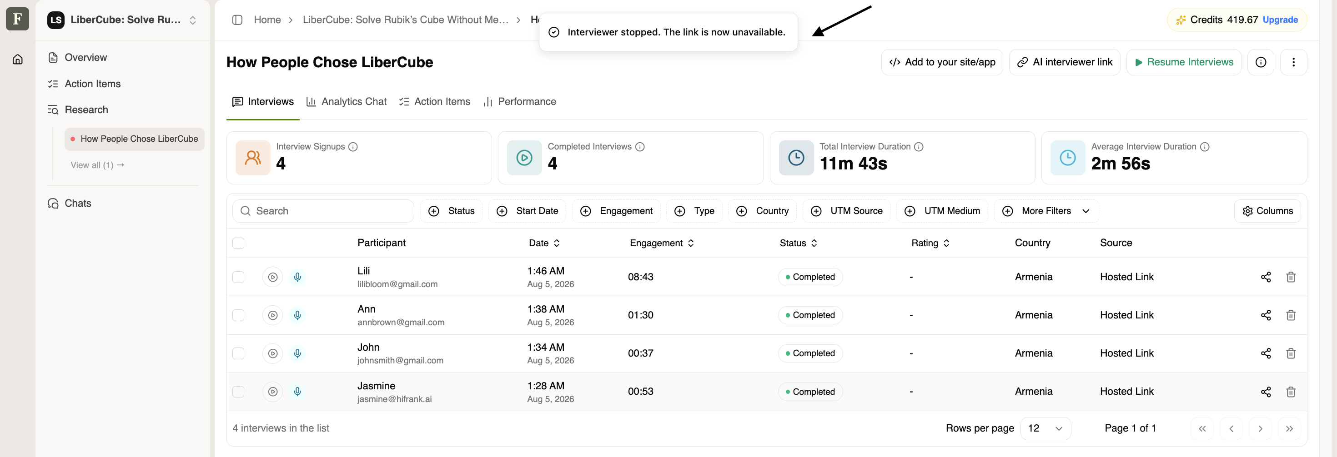Click the Upgrade credits link
Viewport: 1337px width, 457px height.
coord(1280,20)
